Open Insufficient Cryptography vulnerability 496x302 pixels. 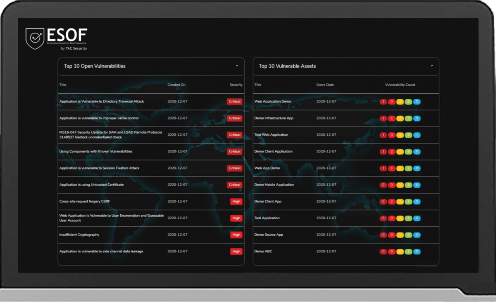(x=79, y=235)
